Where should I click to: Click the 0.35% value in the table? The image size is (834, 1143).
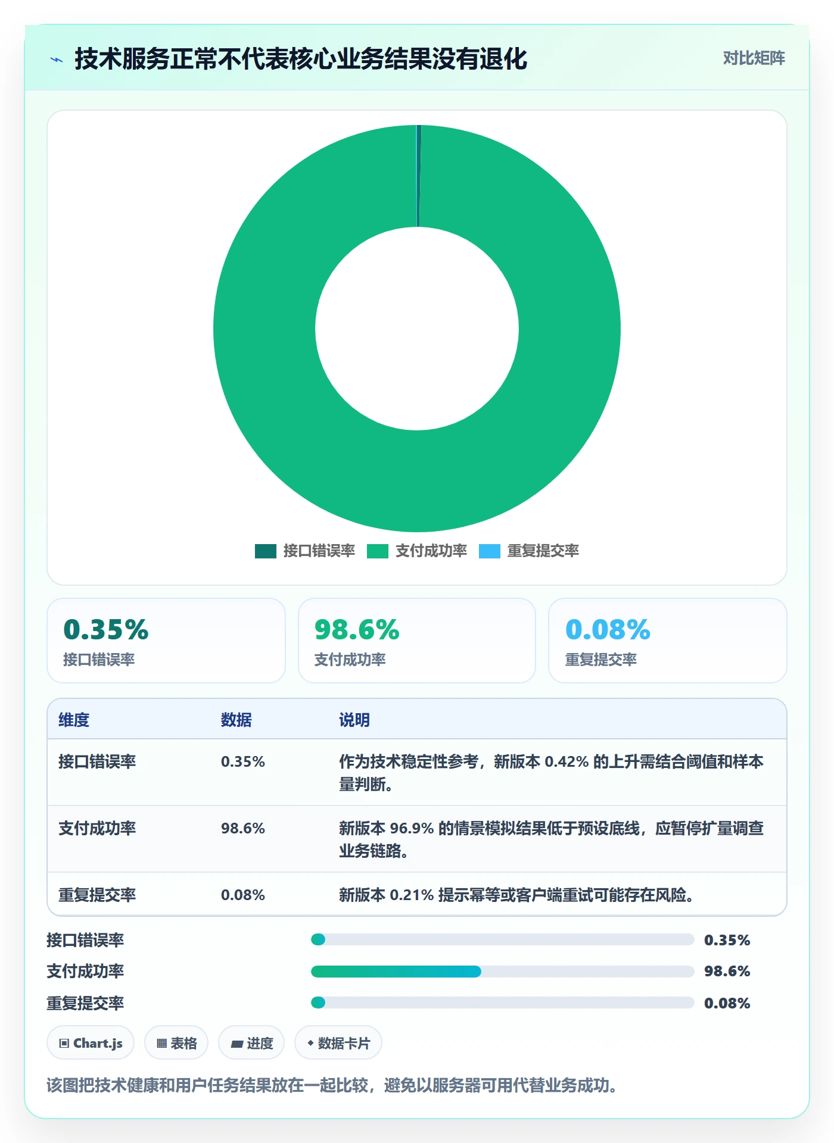tap(243, 761)
